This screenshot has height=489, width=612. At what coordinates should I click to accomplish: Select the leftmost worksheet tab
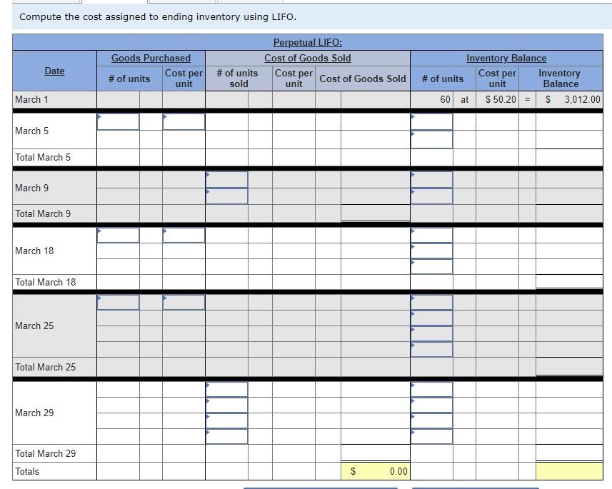coord(46,3)
